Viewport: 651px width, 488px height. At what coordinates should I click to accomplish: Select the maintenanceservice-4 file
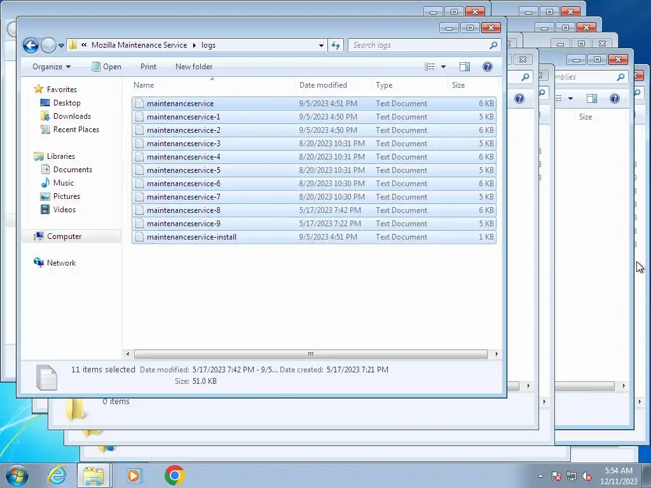click(314, 157)
